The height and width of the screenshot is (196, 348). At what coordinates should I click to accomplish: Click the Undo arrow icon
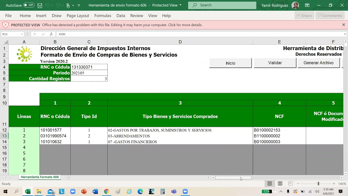[x=47, y=5]
